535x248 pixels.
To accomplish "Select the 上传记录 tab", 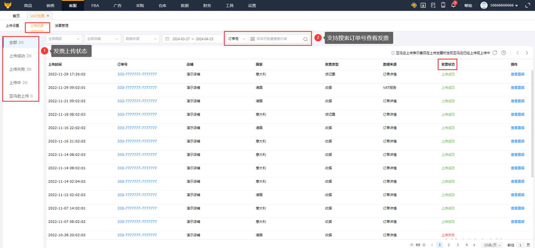I will (37, 25).
